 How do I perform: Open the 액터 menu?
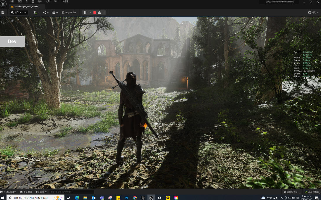pos(56,1)
